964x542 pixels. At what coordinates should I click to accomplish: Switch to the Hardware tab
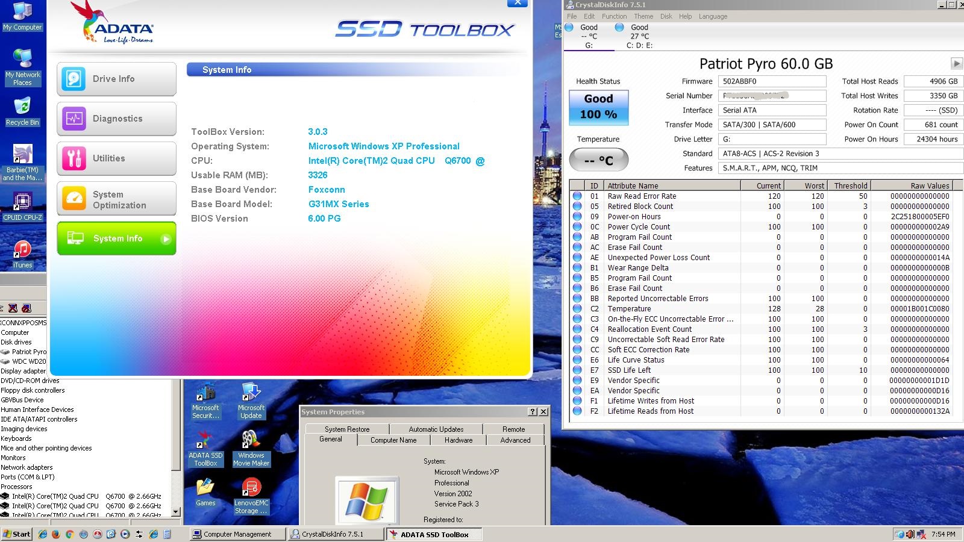(x=459, y=440)
